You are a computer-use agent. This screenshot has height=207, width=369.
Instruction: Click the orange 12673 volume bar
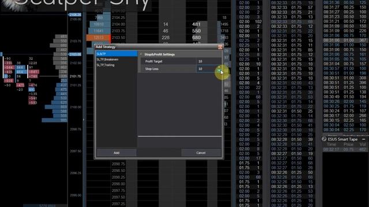coord(99,37)
